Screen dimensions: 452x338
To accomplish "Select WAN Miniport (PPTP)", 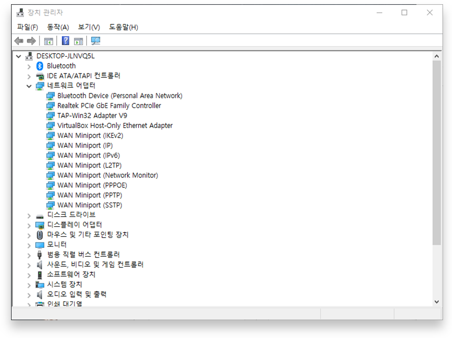I will point(90,195).
